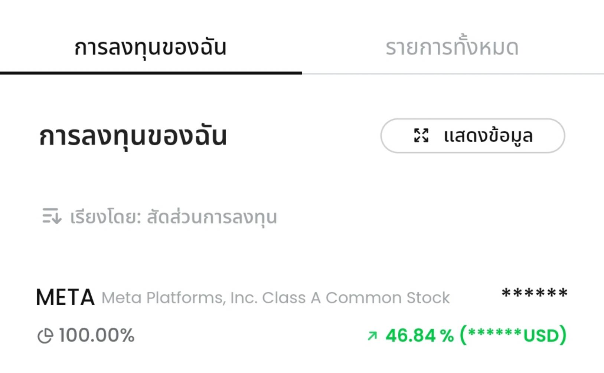The width and height of the screenshot is (604, 373).
Task: Click the เรียงโดย sort label
Action: 105,217
